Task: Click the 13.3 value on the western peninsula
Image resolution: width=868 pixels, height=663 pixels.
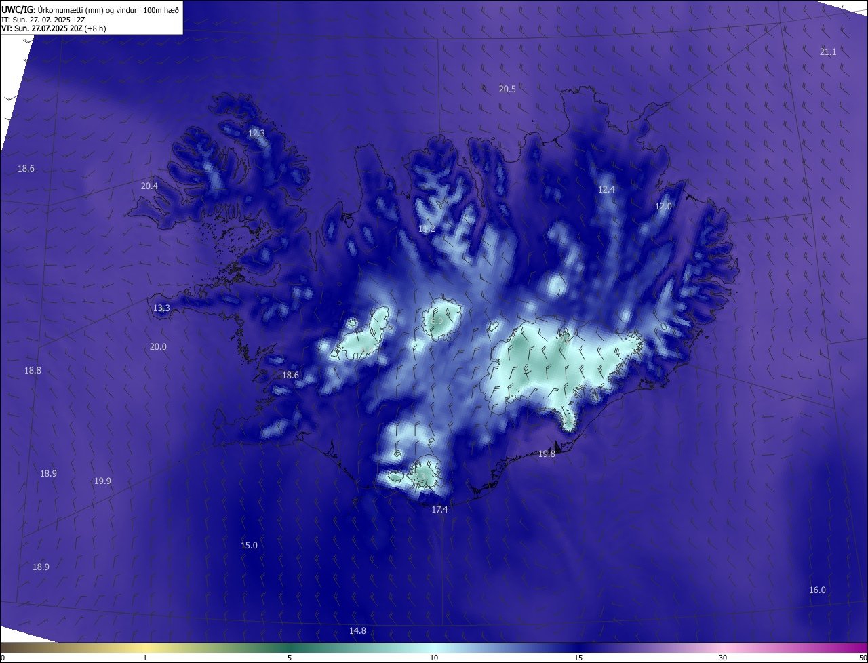Action: tap(161, 308)
